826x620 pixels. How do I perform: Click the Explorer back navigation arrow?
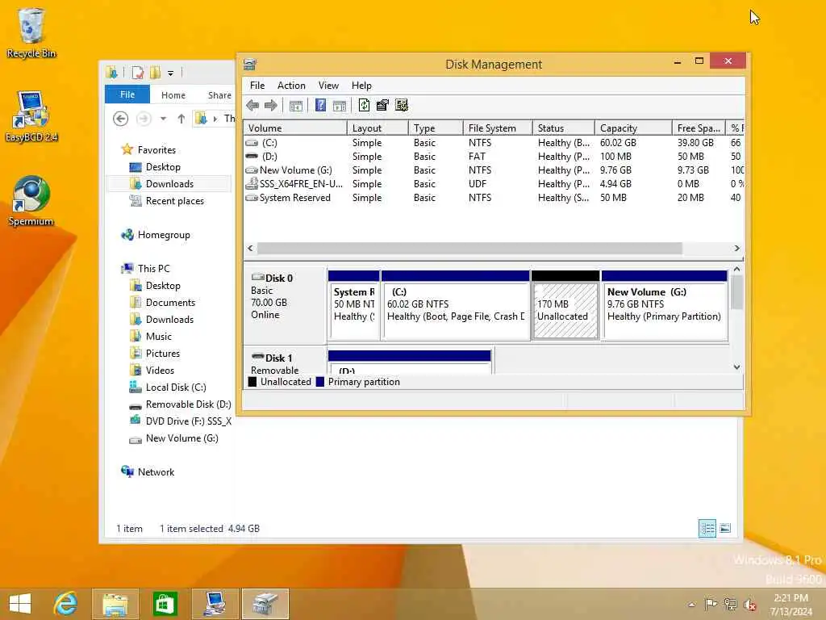tap(121, 119)
